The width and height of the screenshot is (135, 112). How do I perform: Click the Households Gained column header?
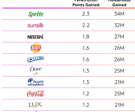(119, 3)
